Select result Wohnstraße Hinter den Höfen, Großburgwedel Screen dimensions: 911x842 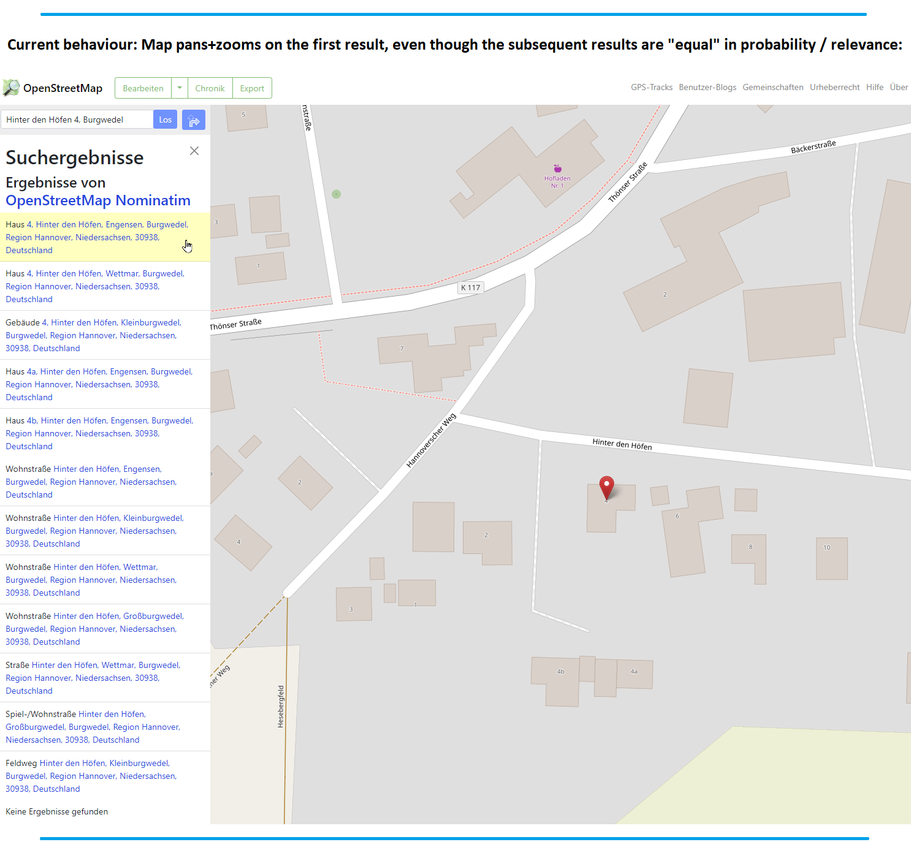coord(105,629)
